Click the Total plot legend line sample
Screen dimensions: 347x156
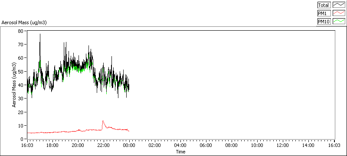click(339, 5)
